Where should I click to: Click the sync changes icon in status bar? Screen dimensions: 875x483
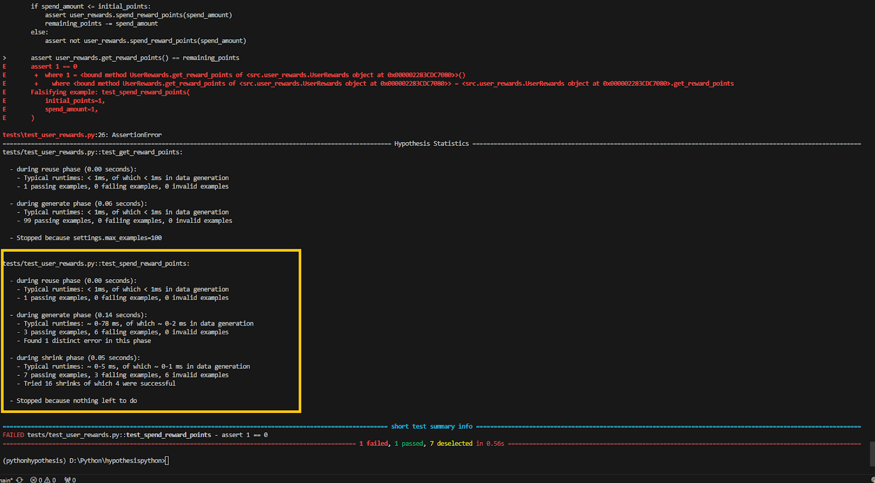(x=19, y=480)
